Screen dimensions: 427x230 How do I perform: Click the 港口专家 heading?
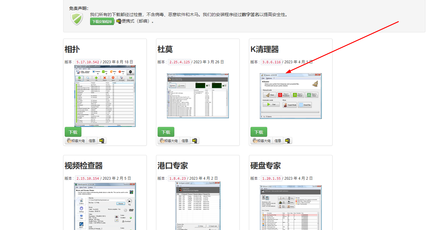pos(172,166)
